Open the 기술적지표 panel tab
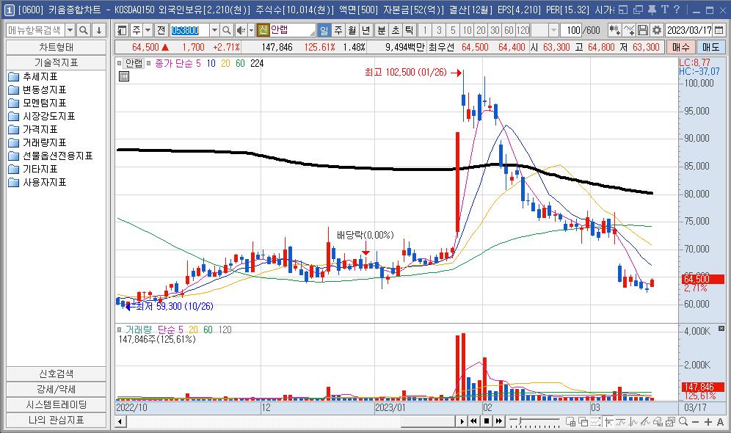This screenshot has width=731, height=433. click(56, 62)
